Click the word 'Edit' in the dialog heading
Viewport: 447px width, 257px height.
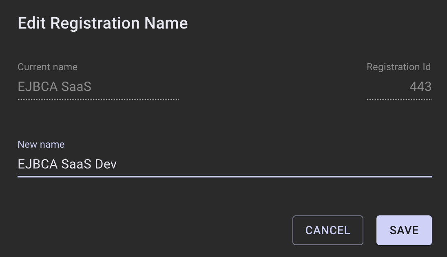32,23
